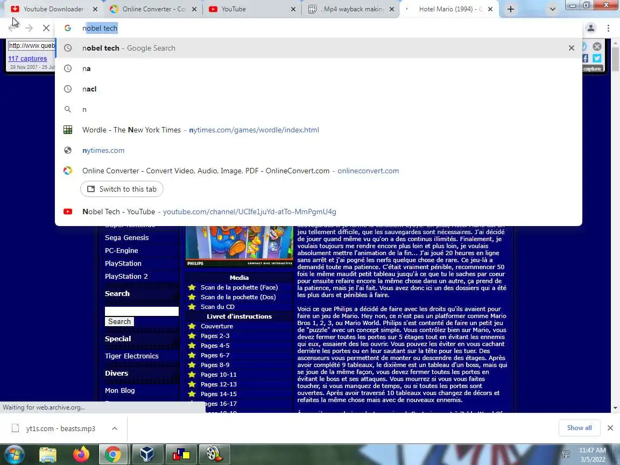Viewport: 620px width, 465px height.
Task: Open Tiger Electronics link
Action: coord(132,356)
